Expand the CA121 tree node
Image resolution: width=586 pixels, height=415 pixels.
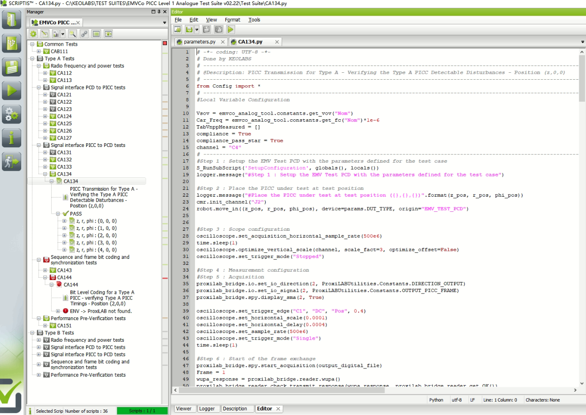45,95
